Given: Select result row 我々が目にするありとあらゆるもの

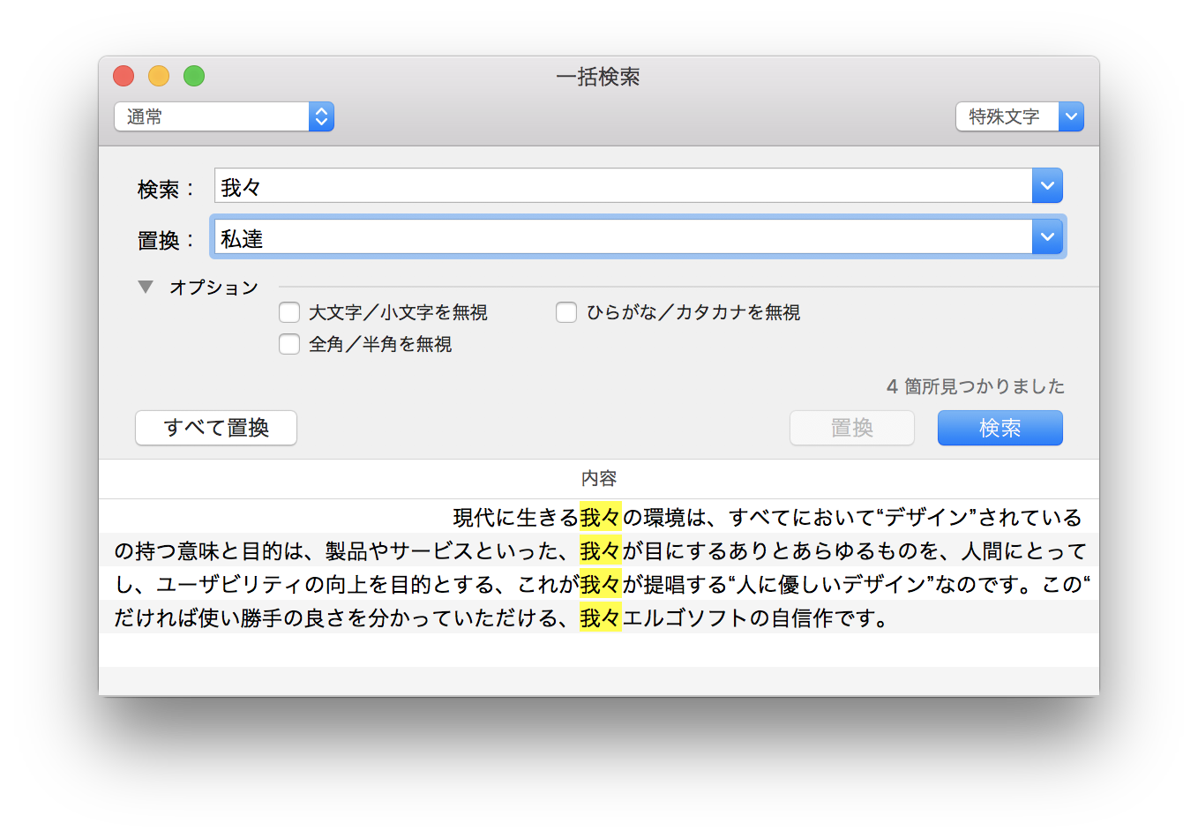Looking at the screenshot, I should [x=599, y=550].
